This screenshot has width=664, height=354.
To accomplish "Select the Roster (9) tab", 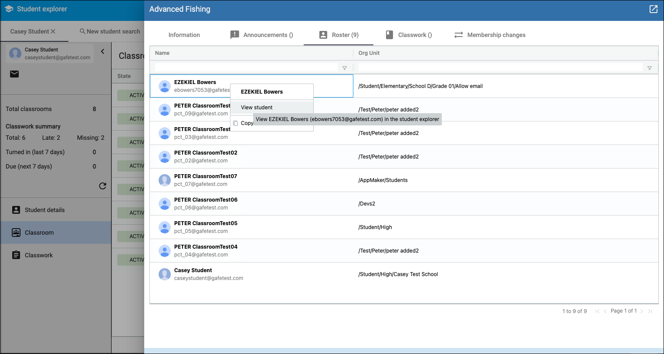I will coord(339,35).
